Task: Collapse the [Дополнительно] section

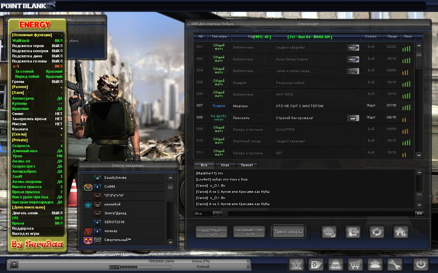Action: pos(37,207)
